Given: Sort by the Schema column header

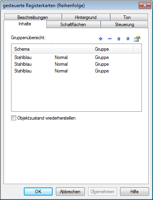Looking at the screenshot, I should point(32,49).
